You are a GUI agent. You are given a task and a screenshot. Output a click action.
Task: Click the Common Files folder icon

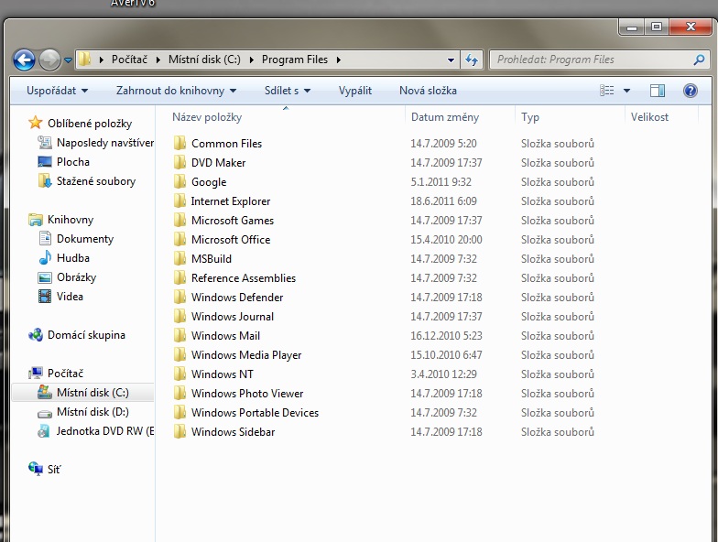[179, 143]
